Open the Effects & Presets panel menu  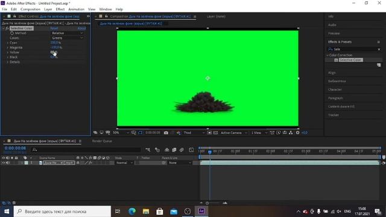coord(379,42)
